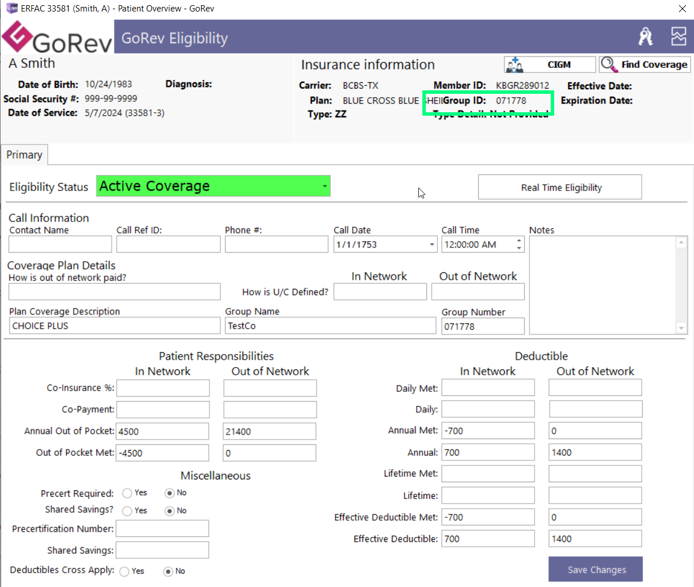Image resolution: width=694 pixels, height=587 pixels.
Task: Click In Network Co-Insurance % field
Action: pyautogui.click(x=163, y=388)
